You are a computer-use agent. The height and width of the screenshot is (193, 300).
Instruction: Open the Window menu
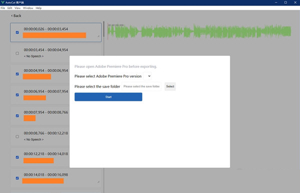point(28,8)
